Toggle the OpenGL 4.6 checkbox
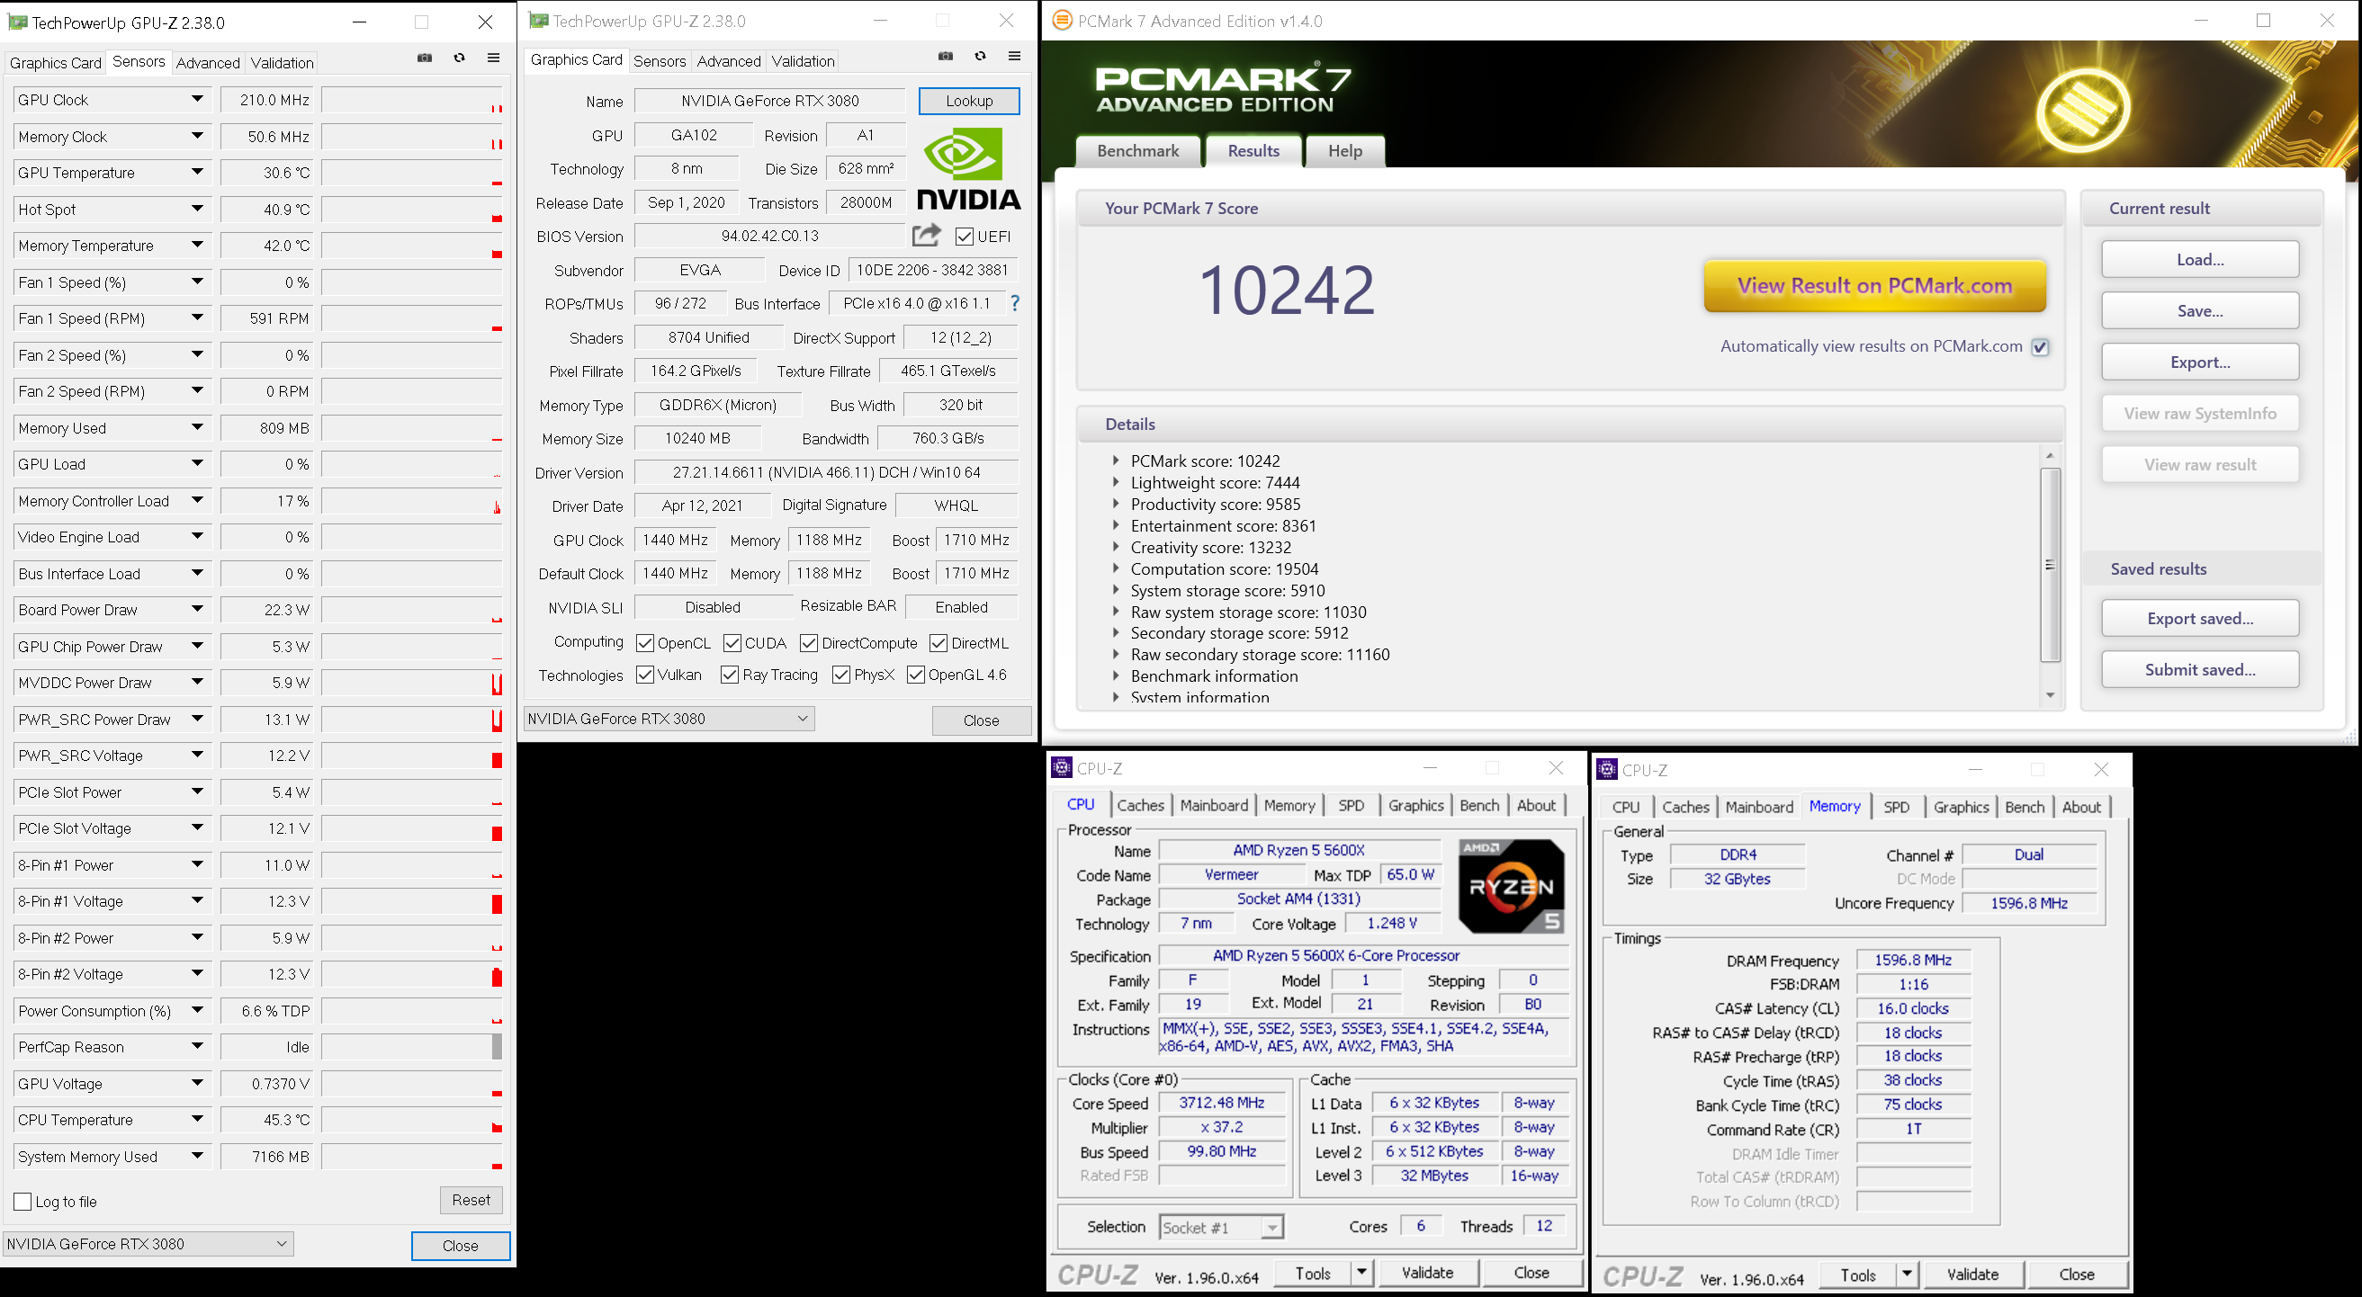This screenshot has height=1297, width=2362. tap(915, 675)
